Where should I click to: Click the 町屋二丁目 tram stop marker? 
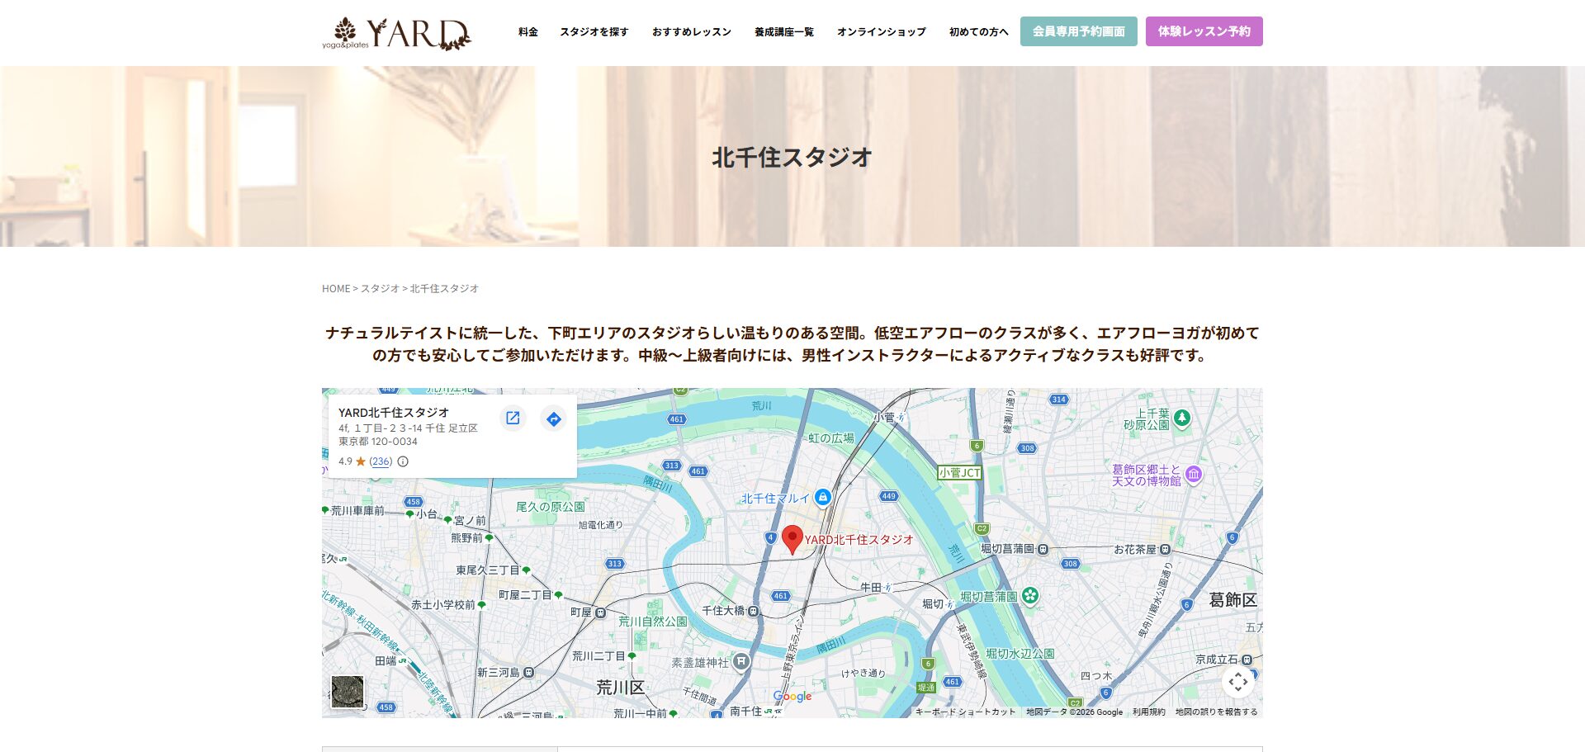coord(558,594)
